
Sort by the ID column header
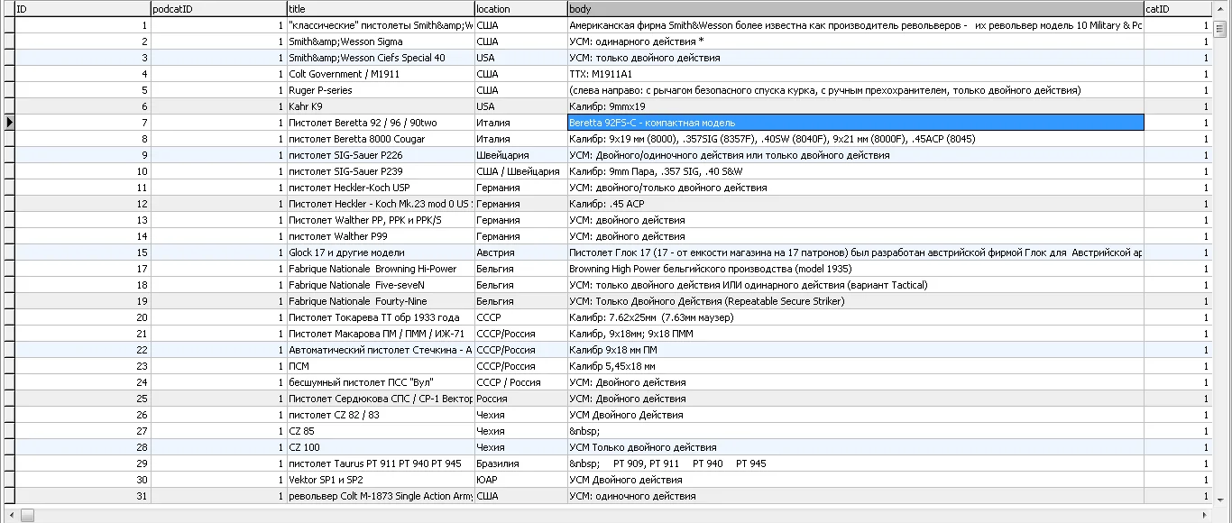click(x=82, y=8)
